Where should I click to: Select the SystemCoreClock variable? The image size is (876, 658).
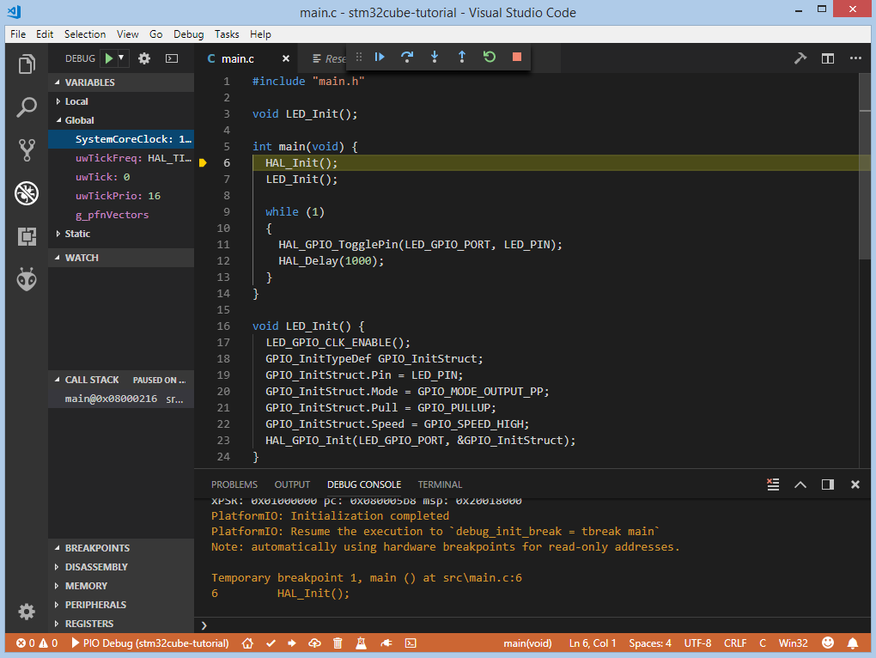[121, 139]
